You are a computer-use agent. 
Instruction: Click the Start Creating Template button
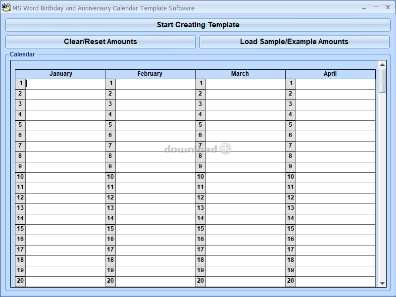[x=198, y=25]
